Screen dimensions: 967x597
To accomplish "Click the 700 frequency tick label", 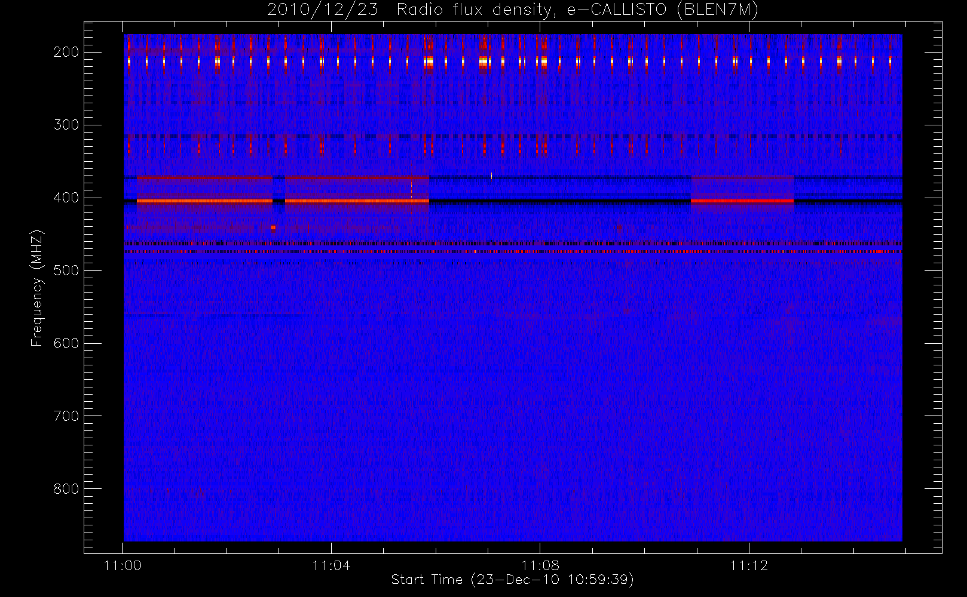I will pyautogui.click(x=66, y=416).
